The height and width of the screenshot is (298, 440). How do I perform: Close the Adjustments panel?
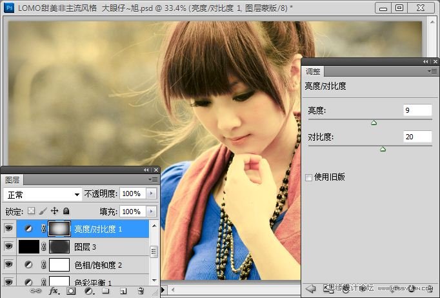click(435, 61)
